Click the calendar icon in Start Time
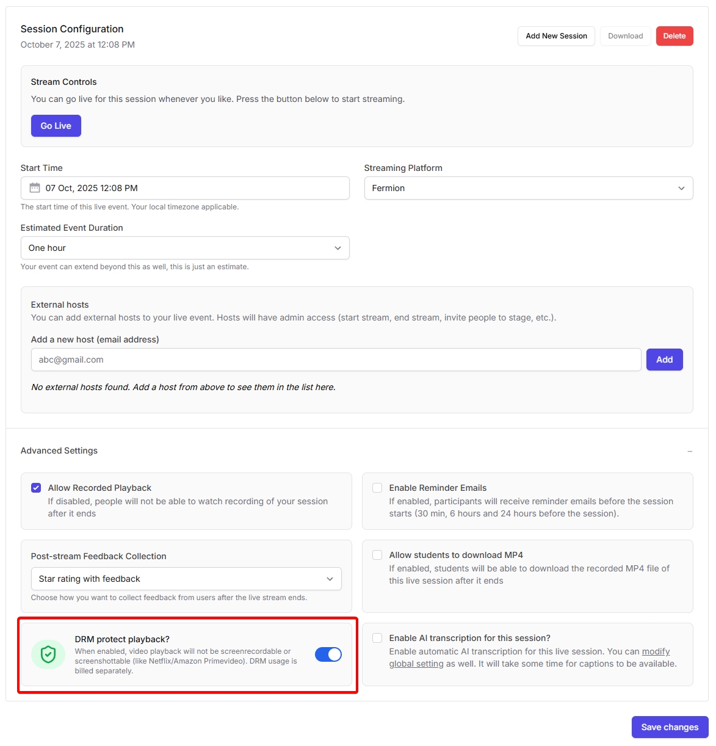 35,188
